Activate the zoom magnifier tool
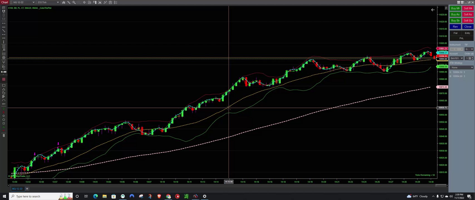The image size is (475, 200). (74, 2)
